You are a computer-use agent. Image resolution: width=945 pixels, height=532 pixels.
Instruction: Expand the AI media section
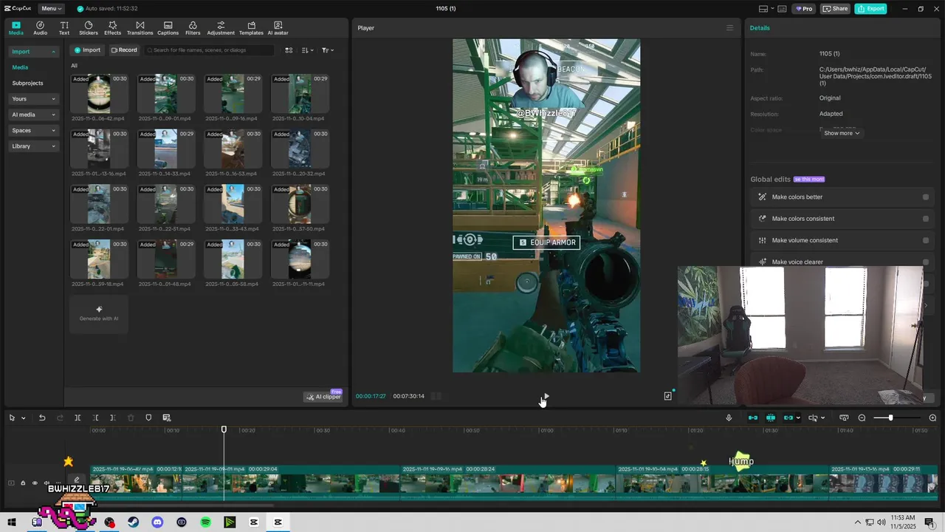[34, 115]
